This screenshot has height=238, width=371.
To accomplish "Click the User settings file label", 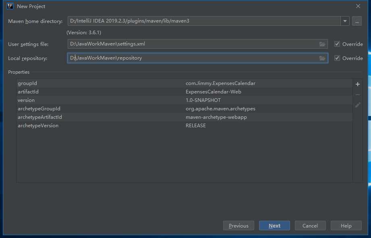I will pyautogui.click(x=28, y=44).
